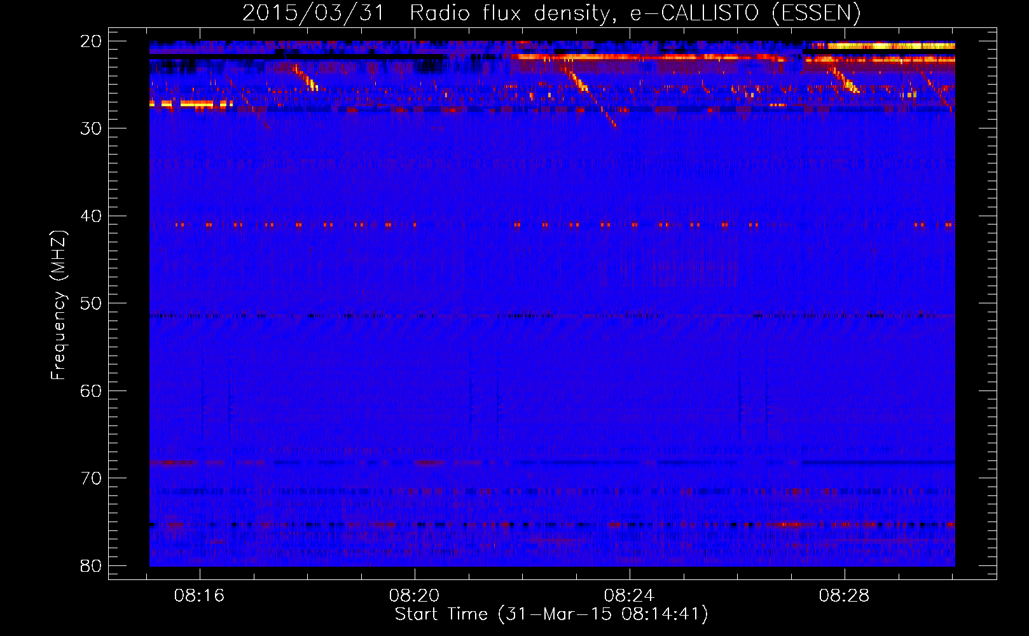Click the 50 MHz frequency tick label
1029x636 pixels.
click(91, 303)
